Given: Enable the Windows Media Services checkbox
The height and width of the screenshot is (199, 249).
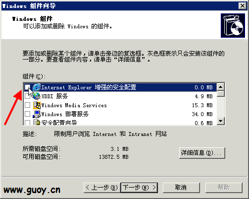Looking at the screenshot, I should 27,105.
